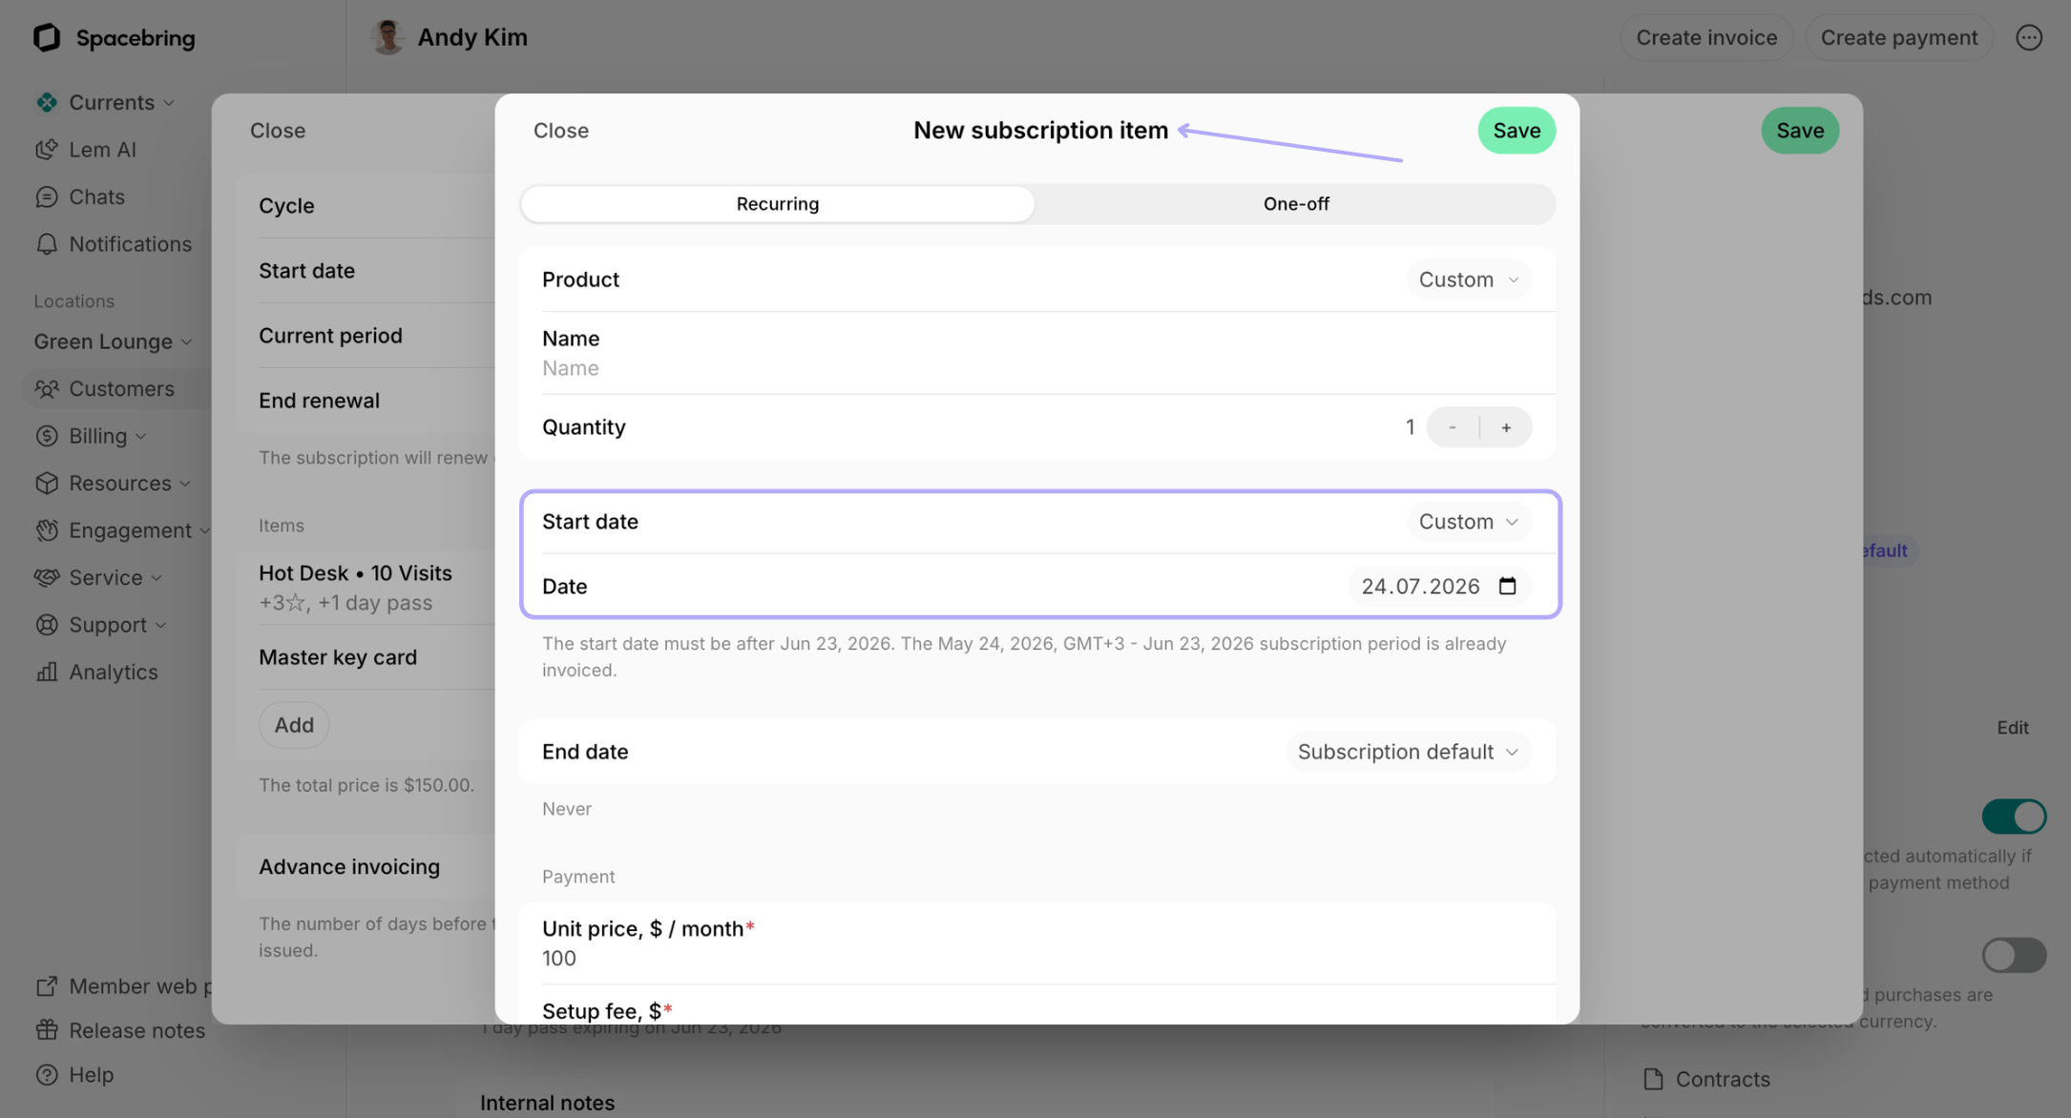Switch to the One-off tab
The width and height of the screenshot is (2071, 1118).
[x=1295, y=204]
